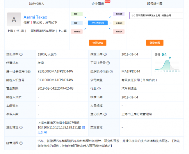Image resolution: width=189 pixels, height=154 pixels.
Task: Open the 附近公司 nearby companies link
Action: tap(42, 132)
